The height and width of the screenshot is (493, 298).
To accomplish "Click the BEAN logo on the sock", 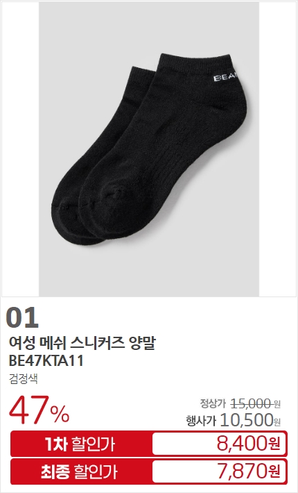I will 226,78.
